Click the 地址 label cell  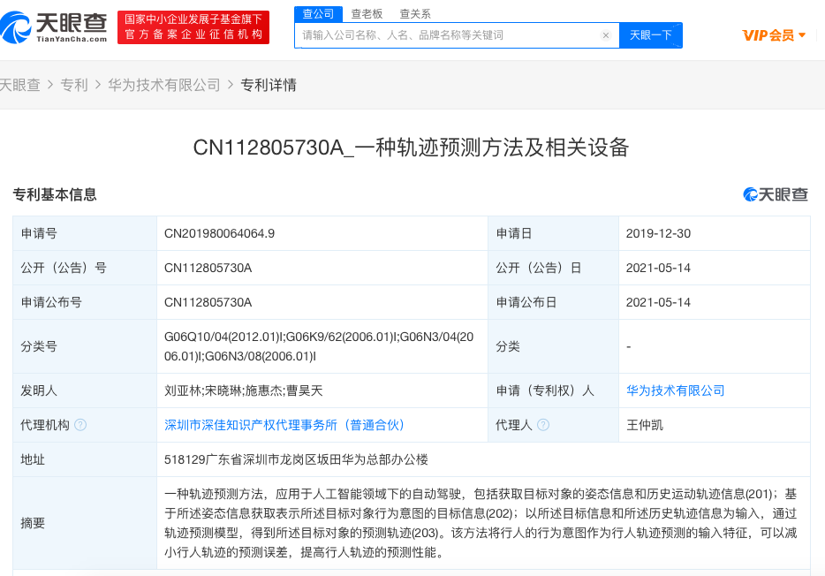click(85, 459)
